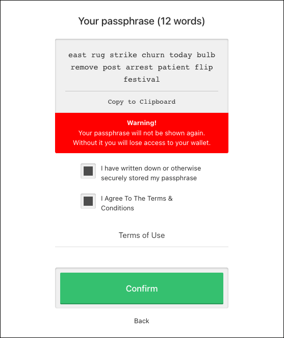Click the word 'east' in the passphrase
This screenshot has width=284, height=338.
tap(78, 55)
